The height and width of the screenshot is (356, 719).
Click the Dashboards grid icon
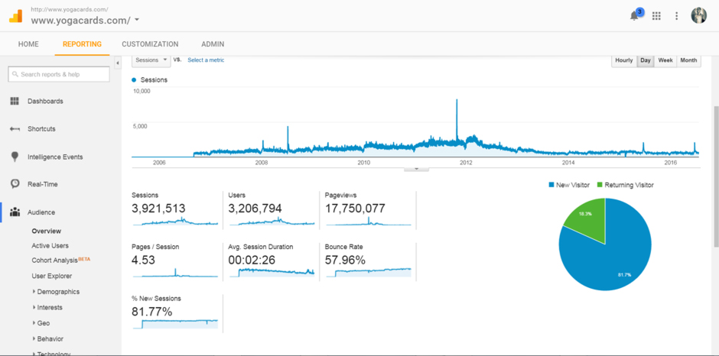[x=15, y=102]
